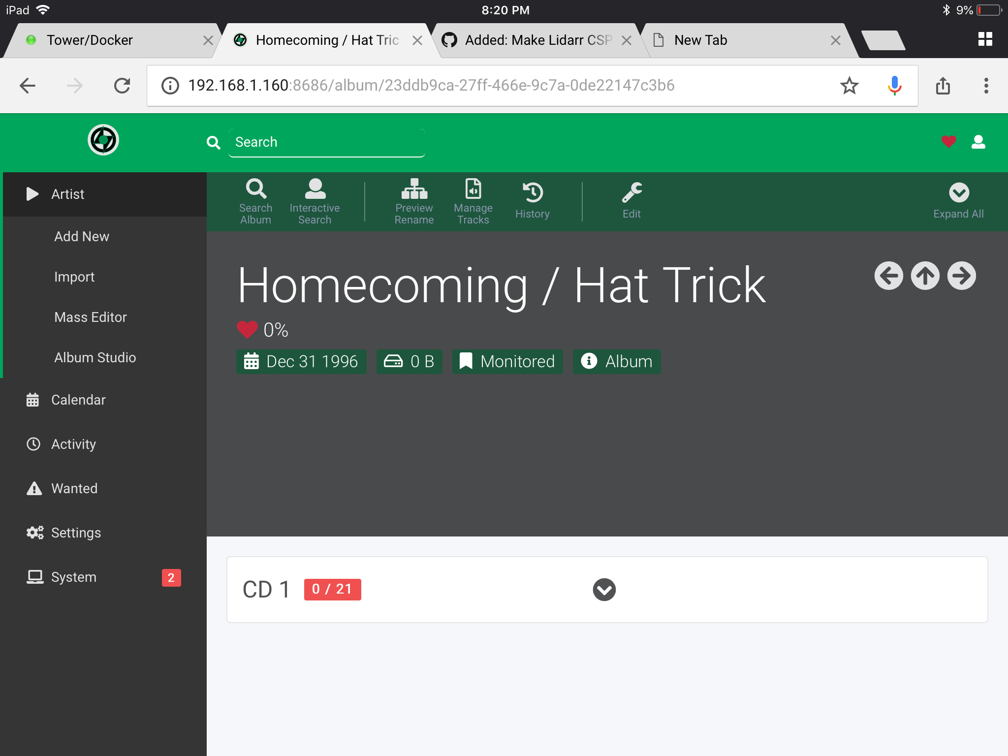View the album History
Screen dimensions: 1008x756
pyautogui.click(x=533, y=199)
